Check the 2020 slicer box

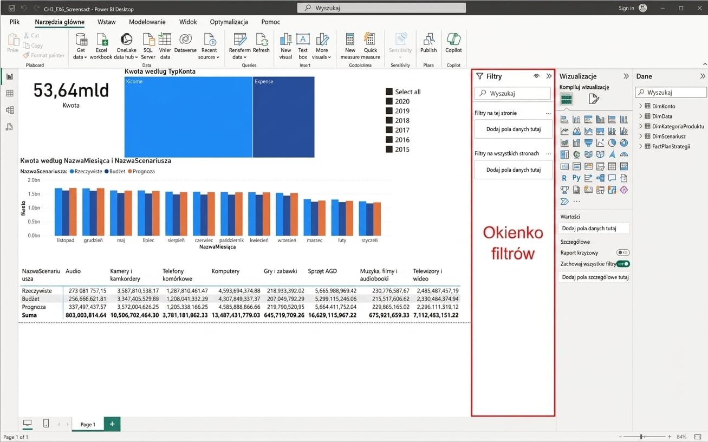pyautogui.click(x=389, y=101)
